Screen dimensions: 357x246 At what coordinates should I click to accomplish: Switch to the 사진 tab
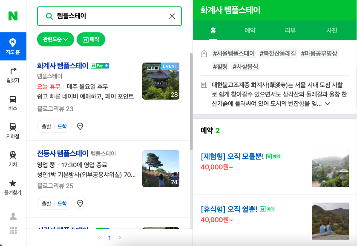pos(331,30)
